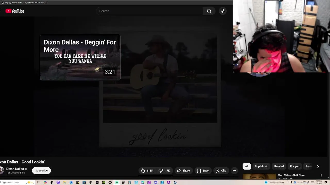Open Microsoft Edge taskbar icon
The image size is (330, 185).
(142, 182)
